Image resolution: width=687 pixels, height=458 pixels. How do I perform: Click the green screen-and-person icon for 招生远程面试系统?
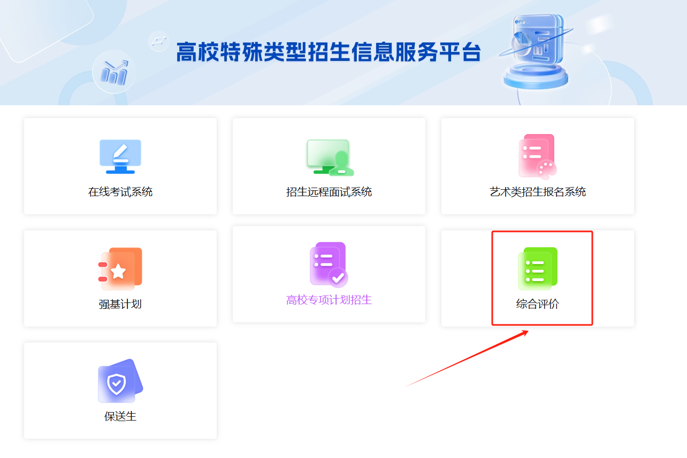pyautogui.click(x=330, y=157)
